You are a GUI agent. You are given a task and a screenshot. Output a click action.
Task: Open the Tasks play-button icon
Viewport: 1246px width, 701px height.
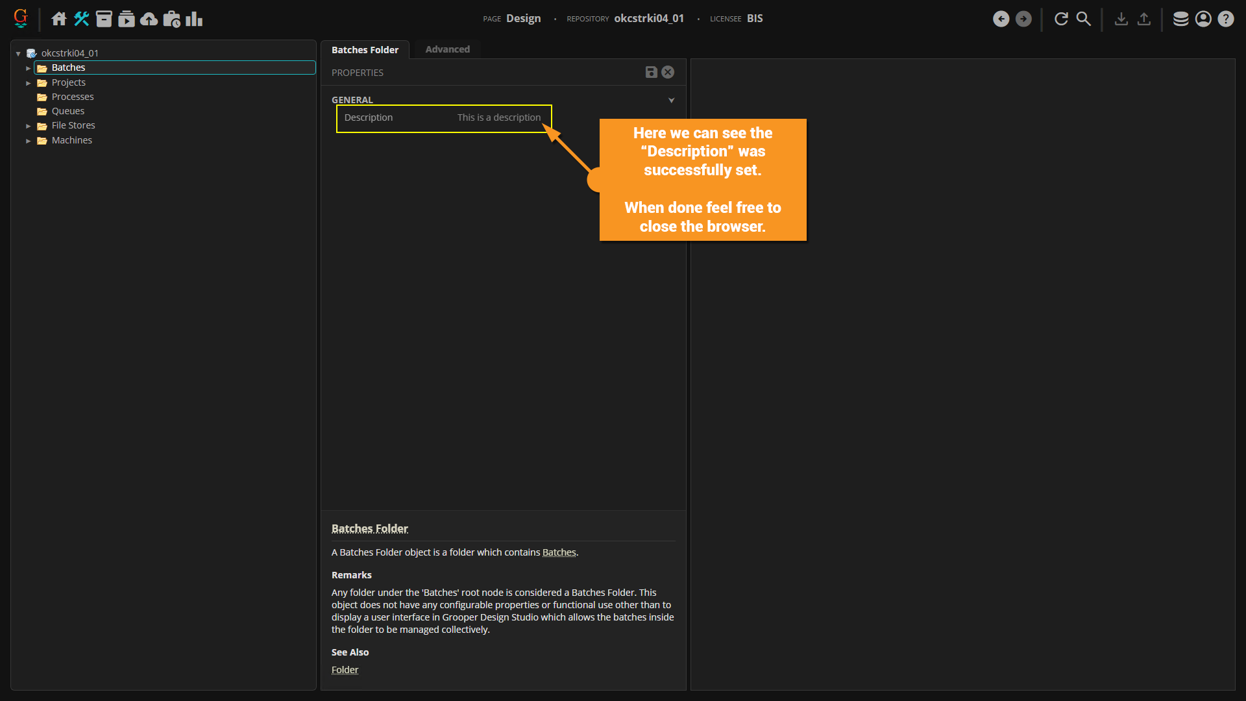127,19
